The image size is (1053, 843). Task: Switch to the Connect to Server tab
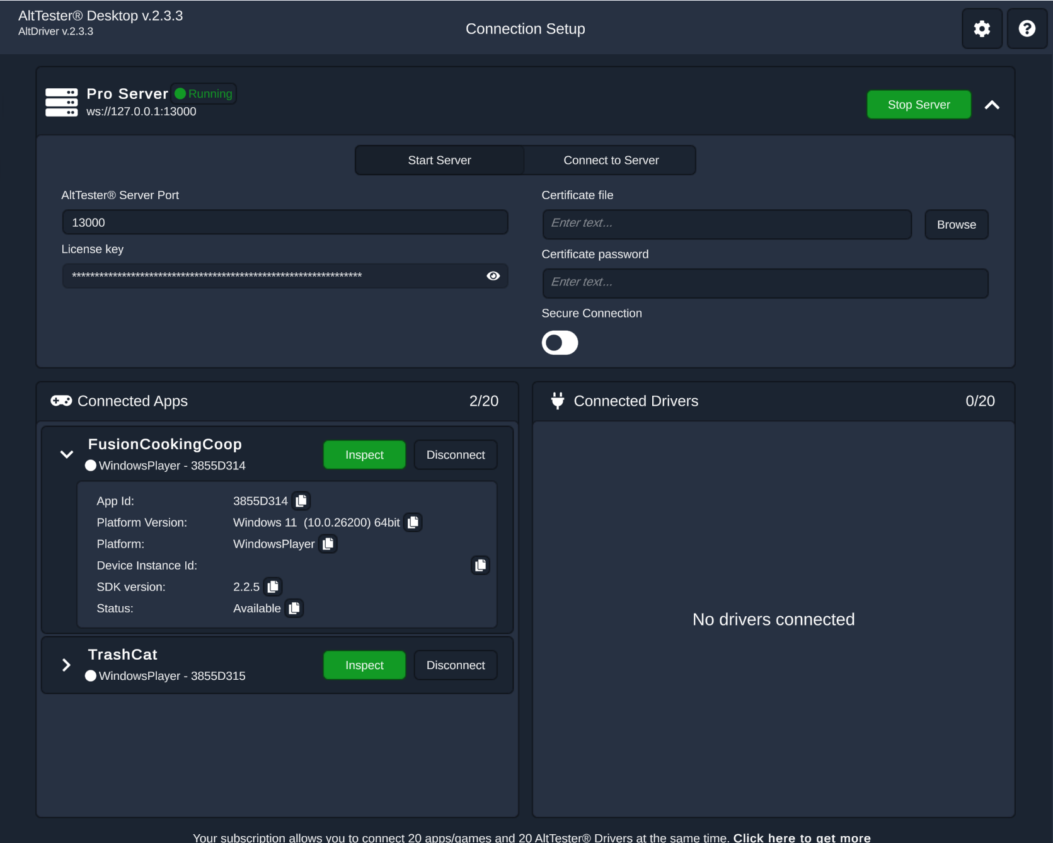click(611, 160)
